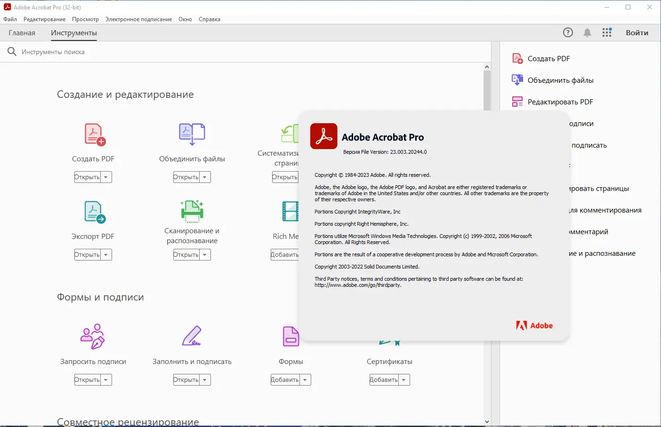Click the Acrobat icon in the title bar

[7, 7]
